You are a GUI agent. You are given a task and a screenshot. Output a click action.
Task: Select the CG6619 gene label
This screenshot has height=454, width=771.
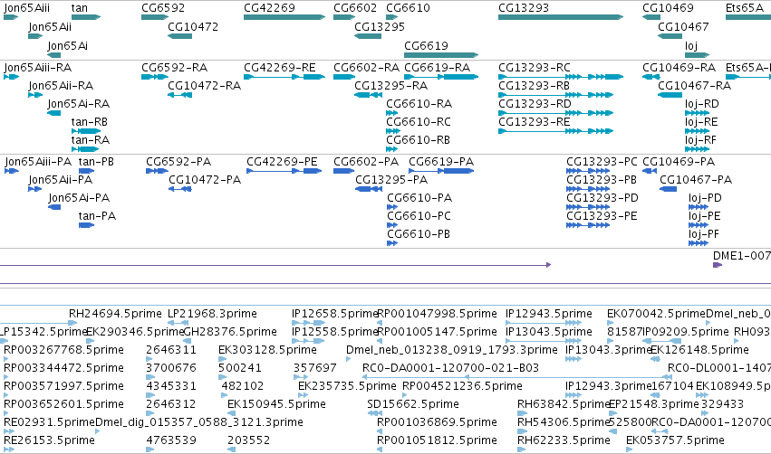point(426,46)
